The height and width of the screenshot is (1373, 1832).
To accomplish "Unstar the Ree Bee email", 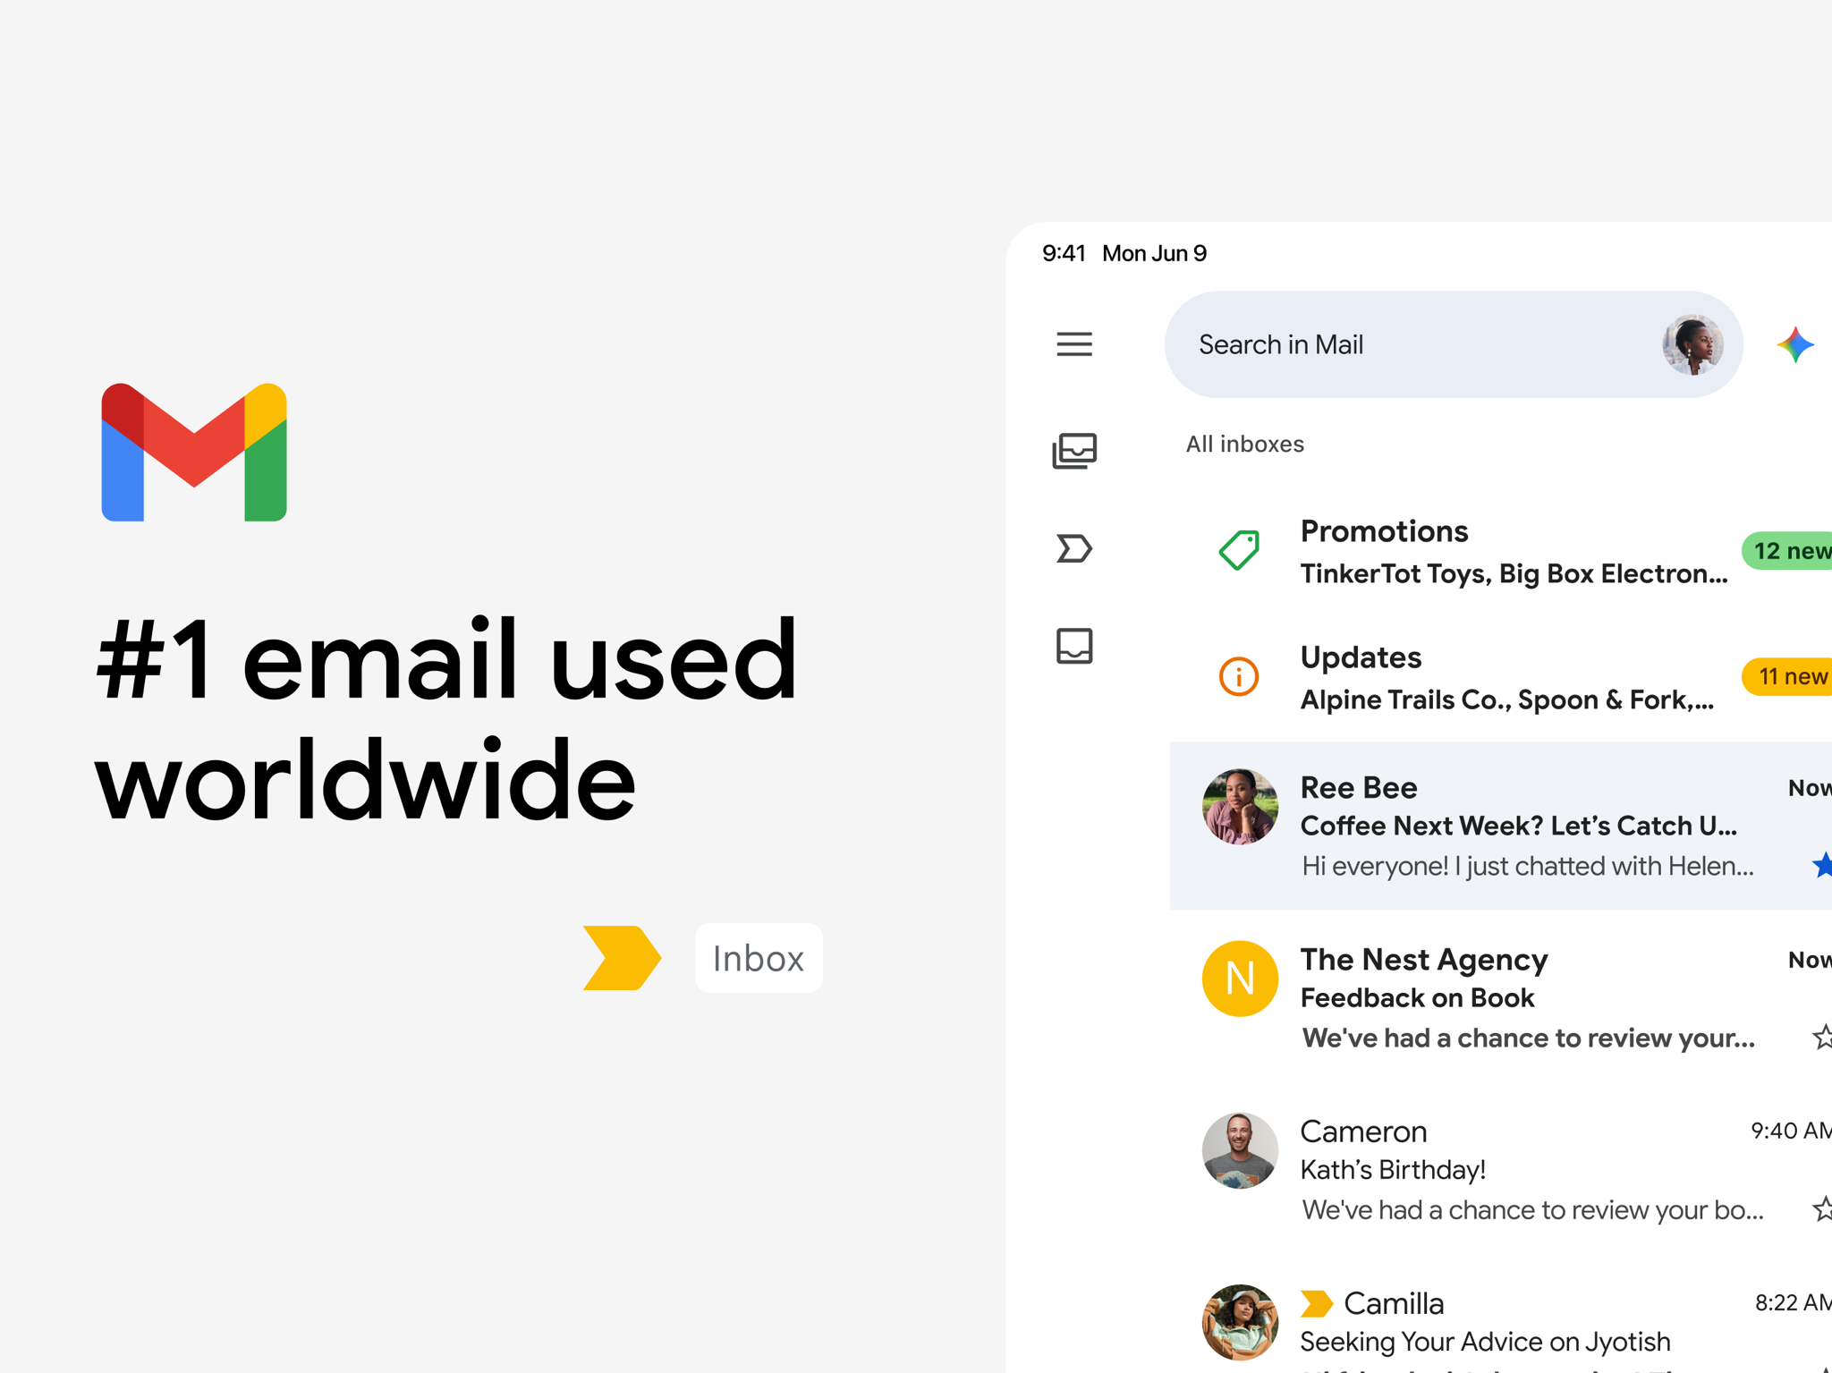I will (x=1822, y=865).
